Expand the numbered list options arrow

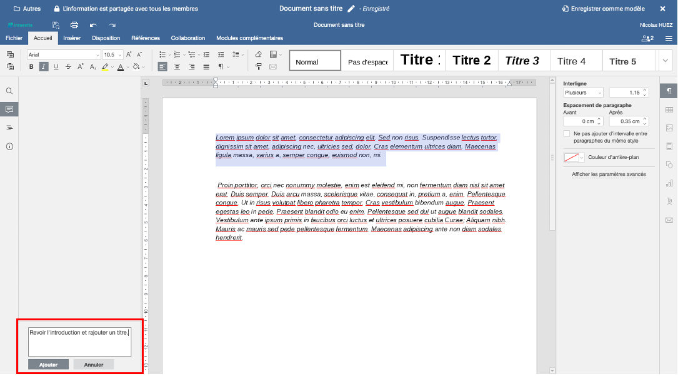pos(184,55)
